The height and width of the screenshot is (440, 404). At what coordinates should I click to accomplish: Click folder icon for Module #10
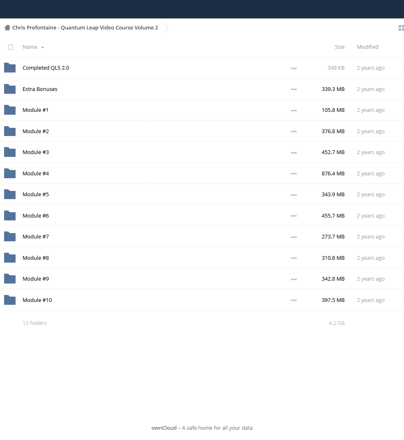click(x=10, y=300)
